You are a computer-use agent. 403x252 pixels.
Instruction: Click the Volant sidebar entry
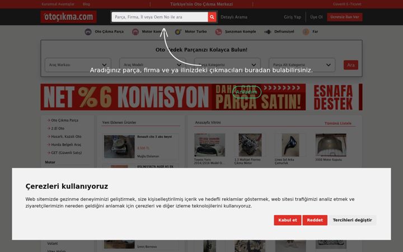(52, 243)
